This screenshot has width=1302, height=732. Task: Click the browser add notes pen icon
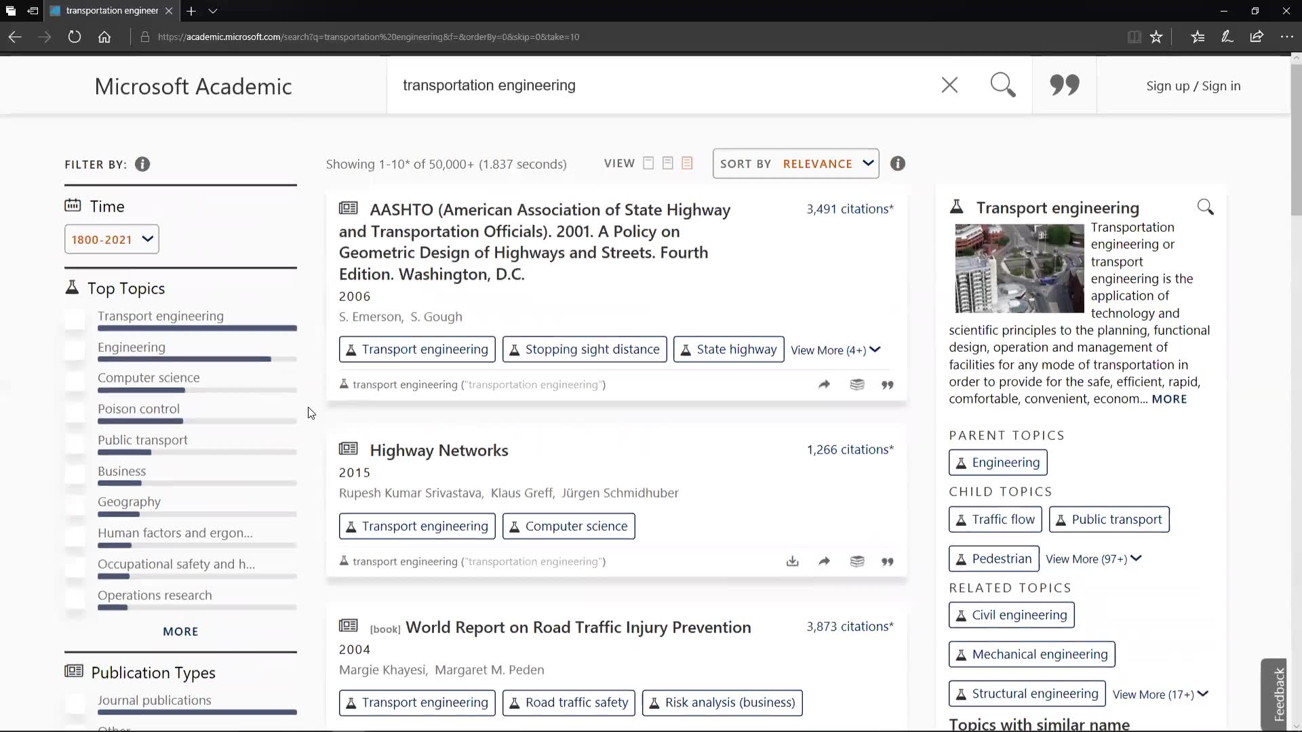(x=1227, y=37)
